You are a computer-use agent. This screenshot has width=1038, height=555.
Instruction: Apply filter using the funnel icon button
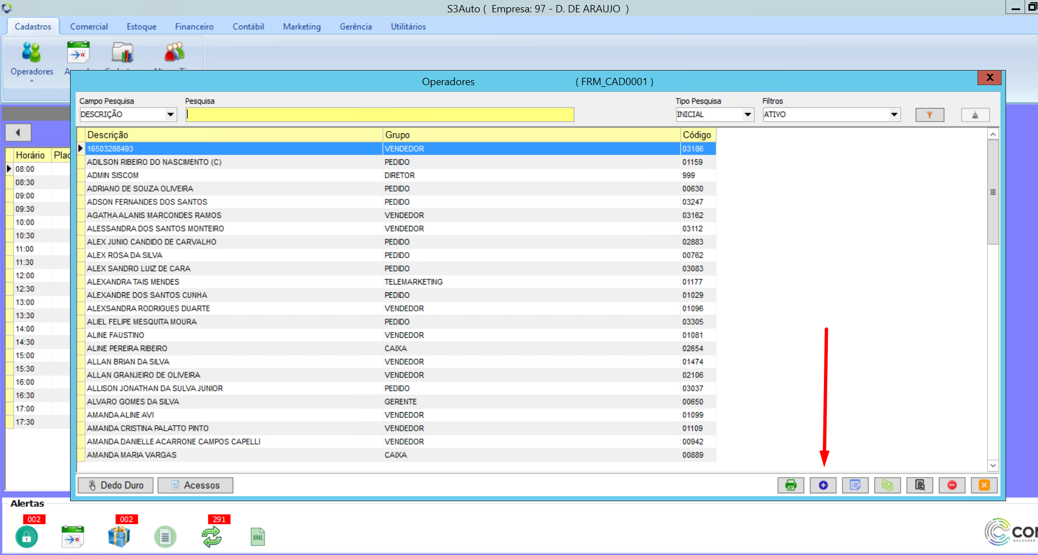[x=929, y=115]
